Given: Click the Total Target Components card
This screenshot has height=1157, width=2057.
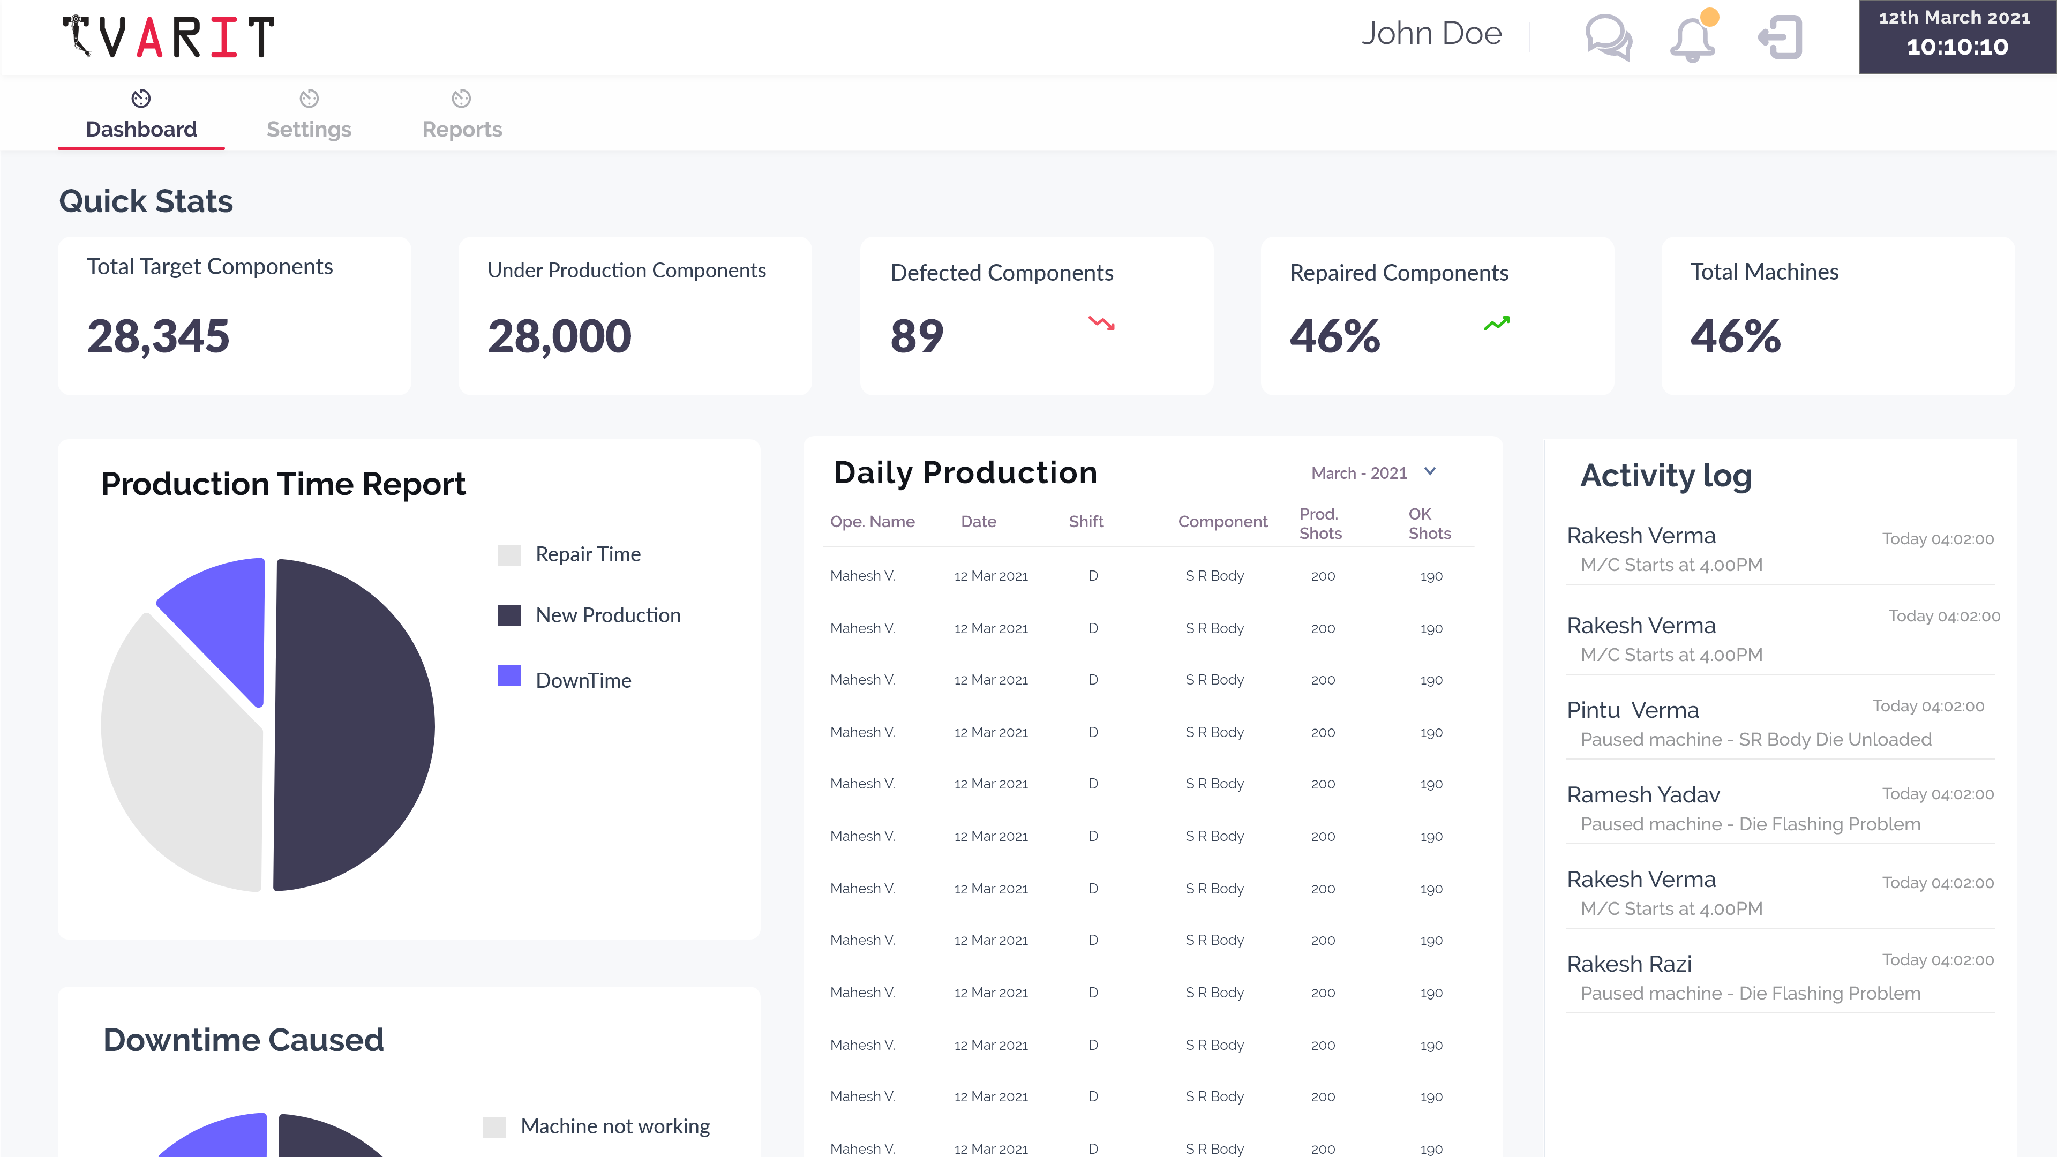Looking at the screenshot, I should [x=234, y=315].
